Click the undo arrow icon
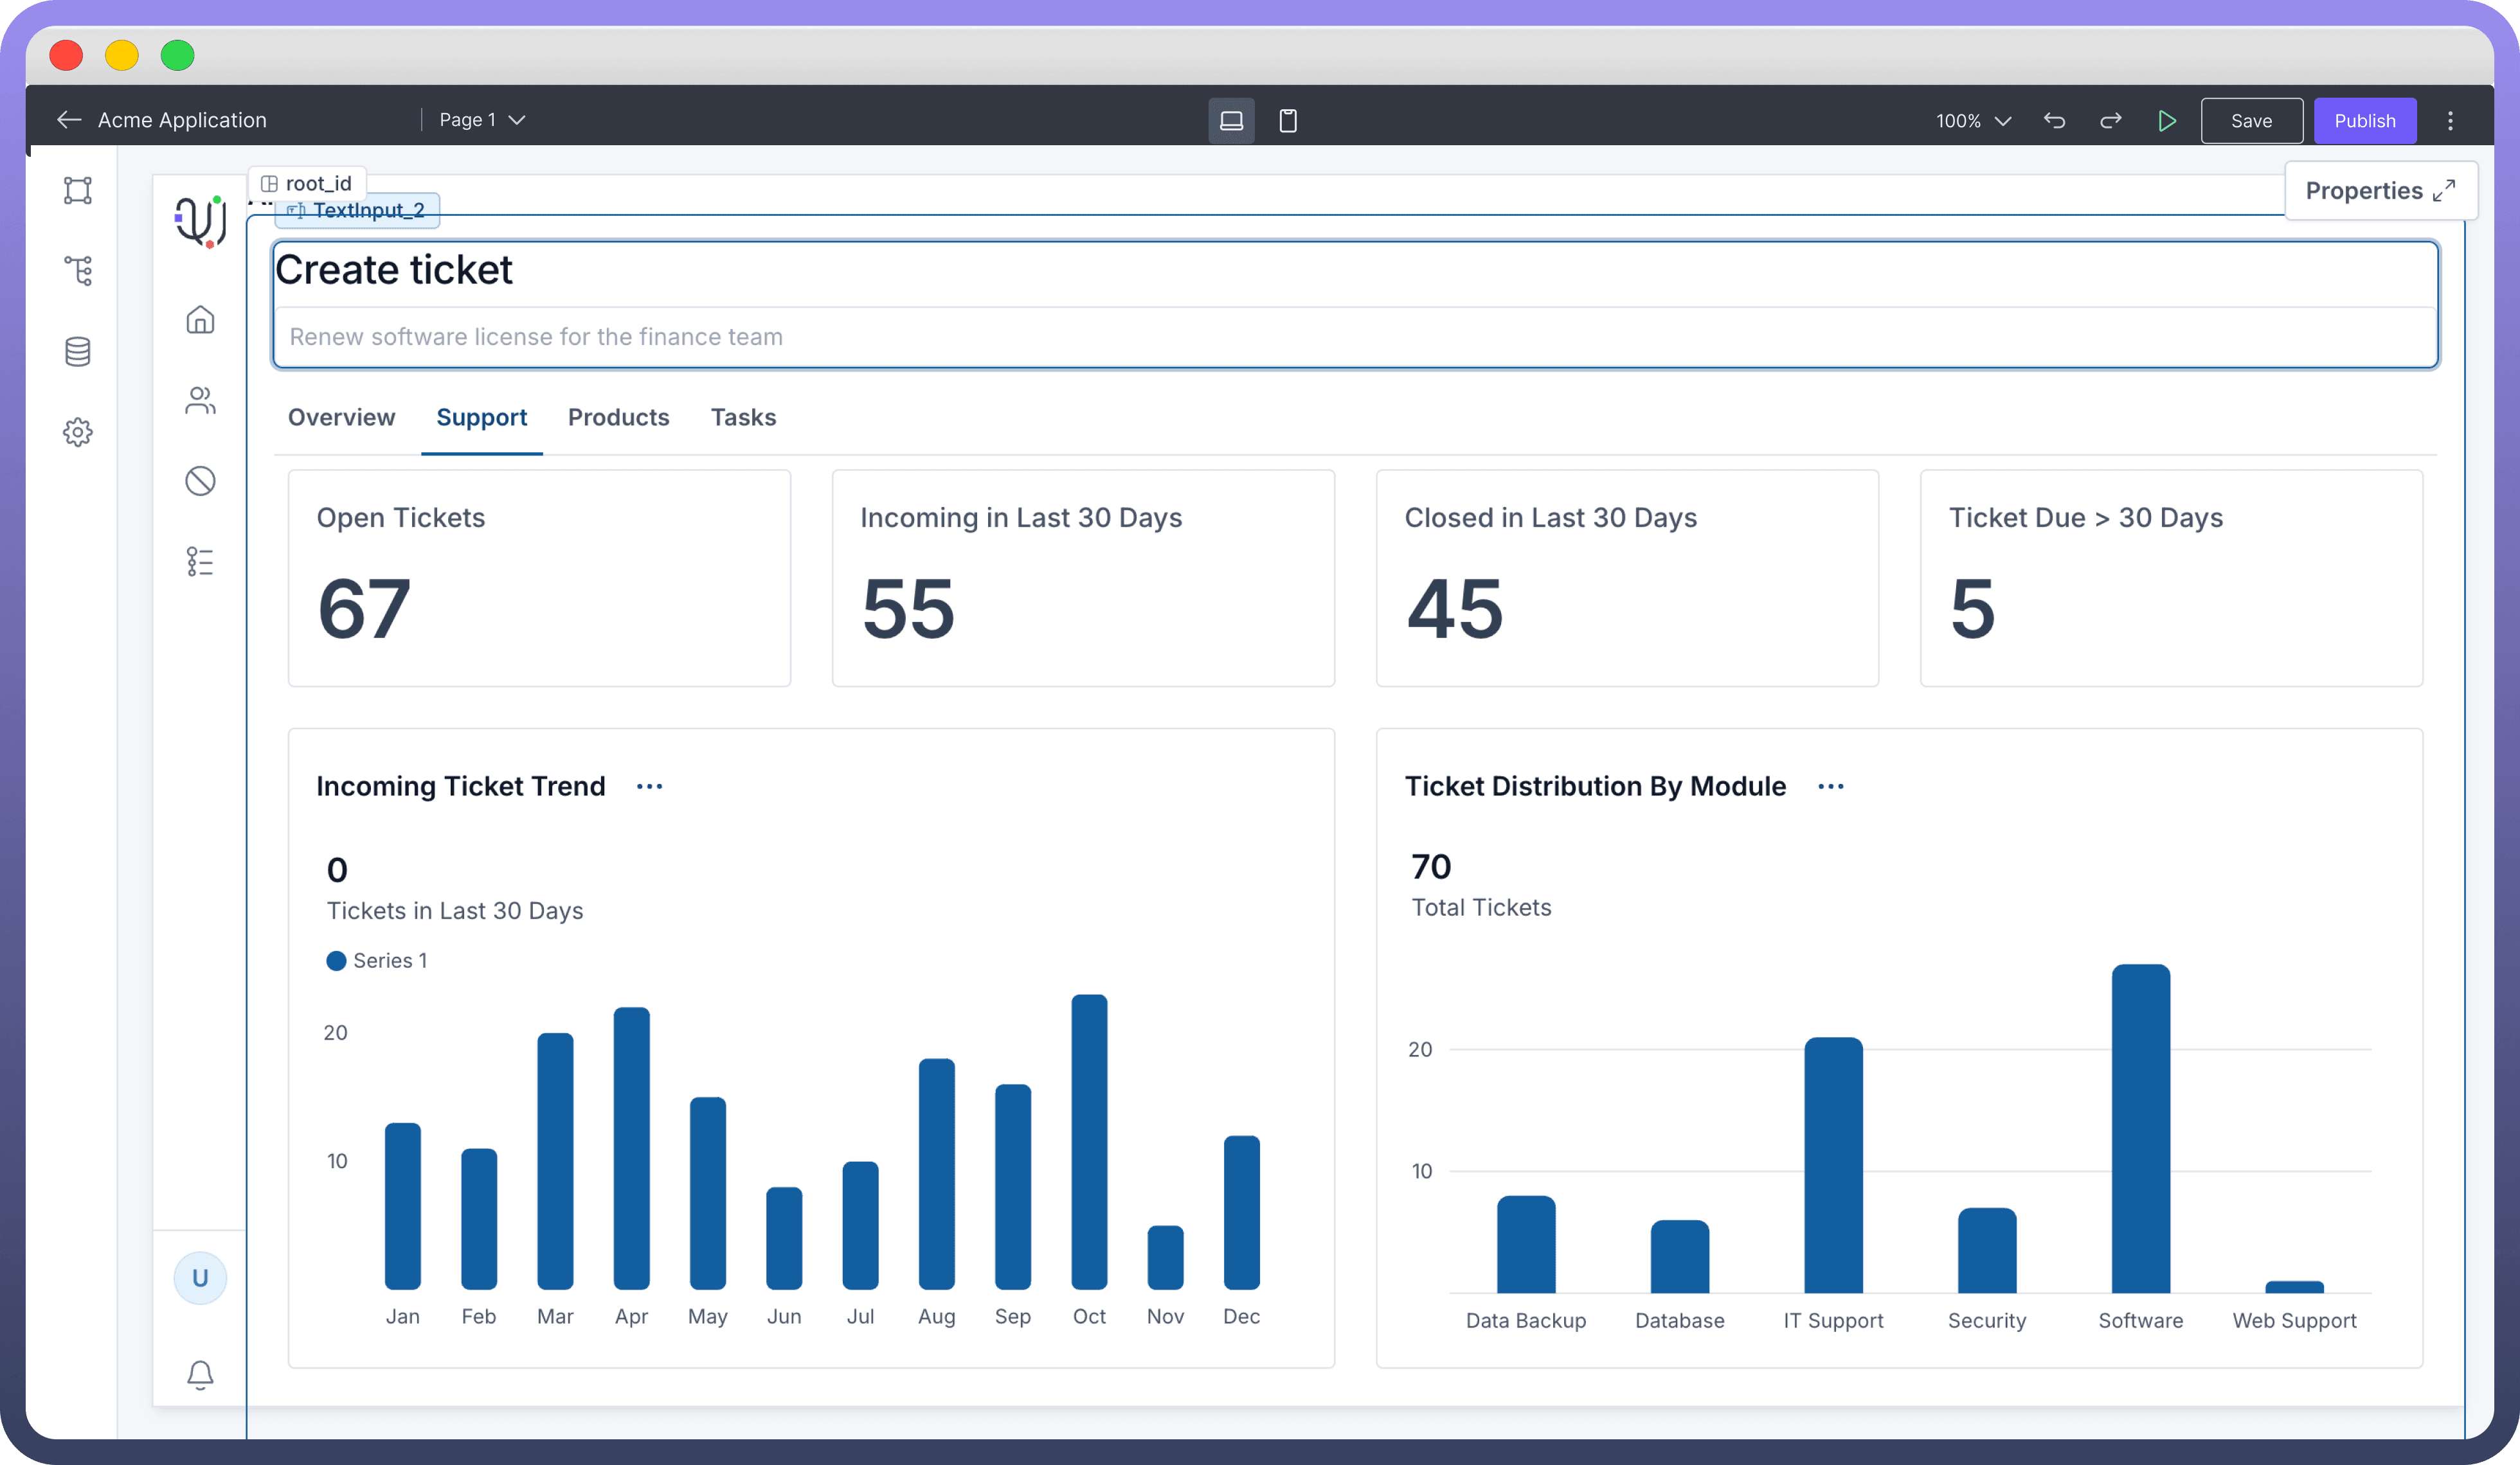The image size is (2520, 1465). 2054,121
